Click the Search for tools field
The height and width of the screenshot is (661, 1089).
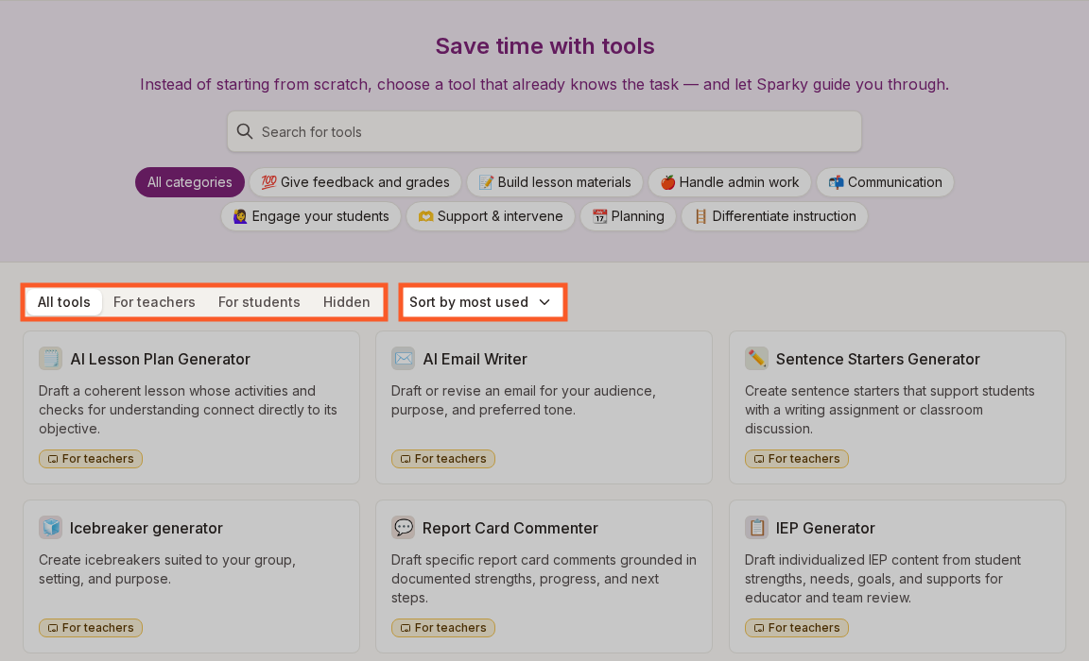(544, 132)
